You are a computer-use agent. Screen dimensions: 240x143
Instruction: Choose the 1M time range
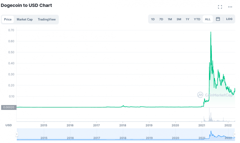coord(170,19)
